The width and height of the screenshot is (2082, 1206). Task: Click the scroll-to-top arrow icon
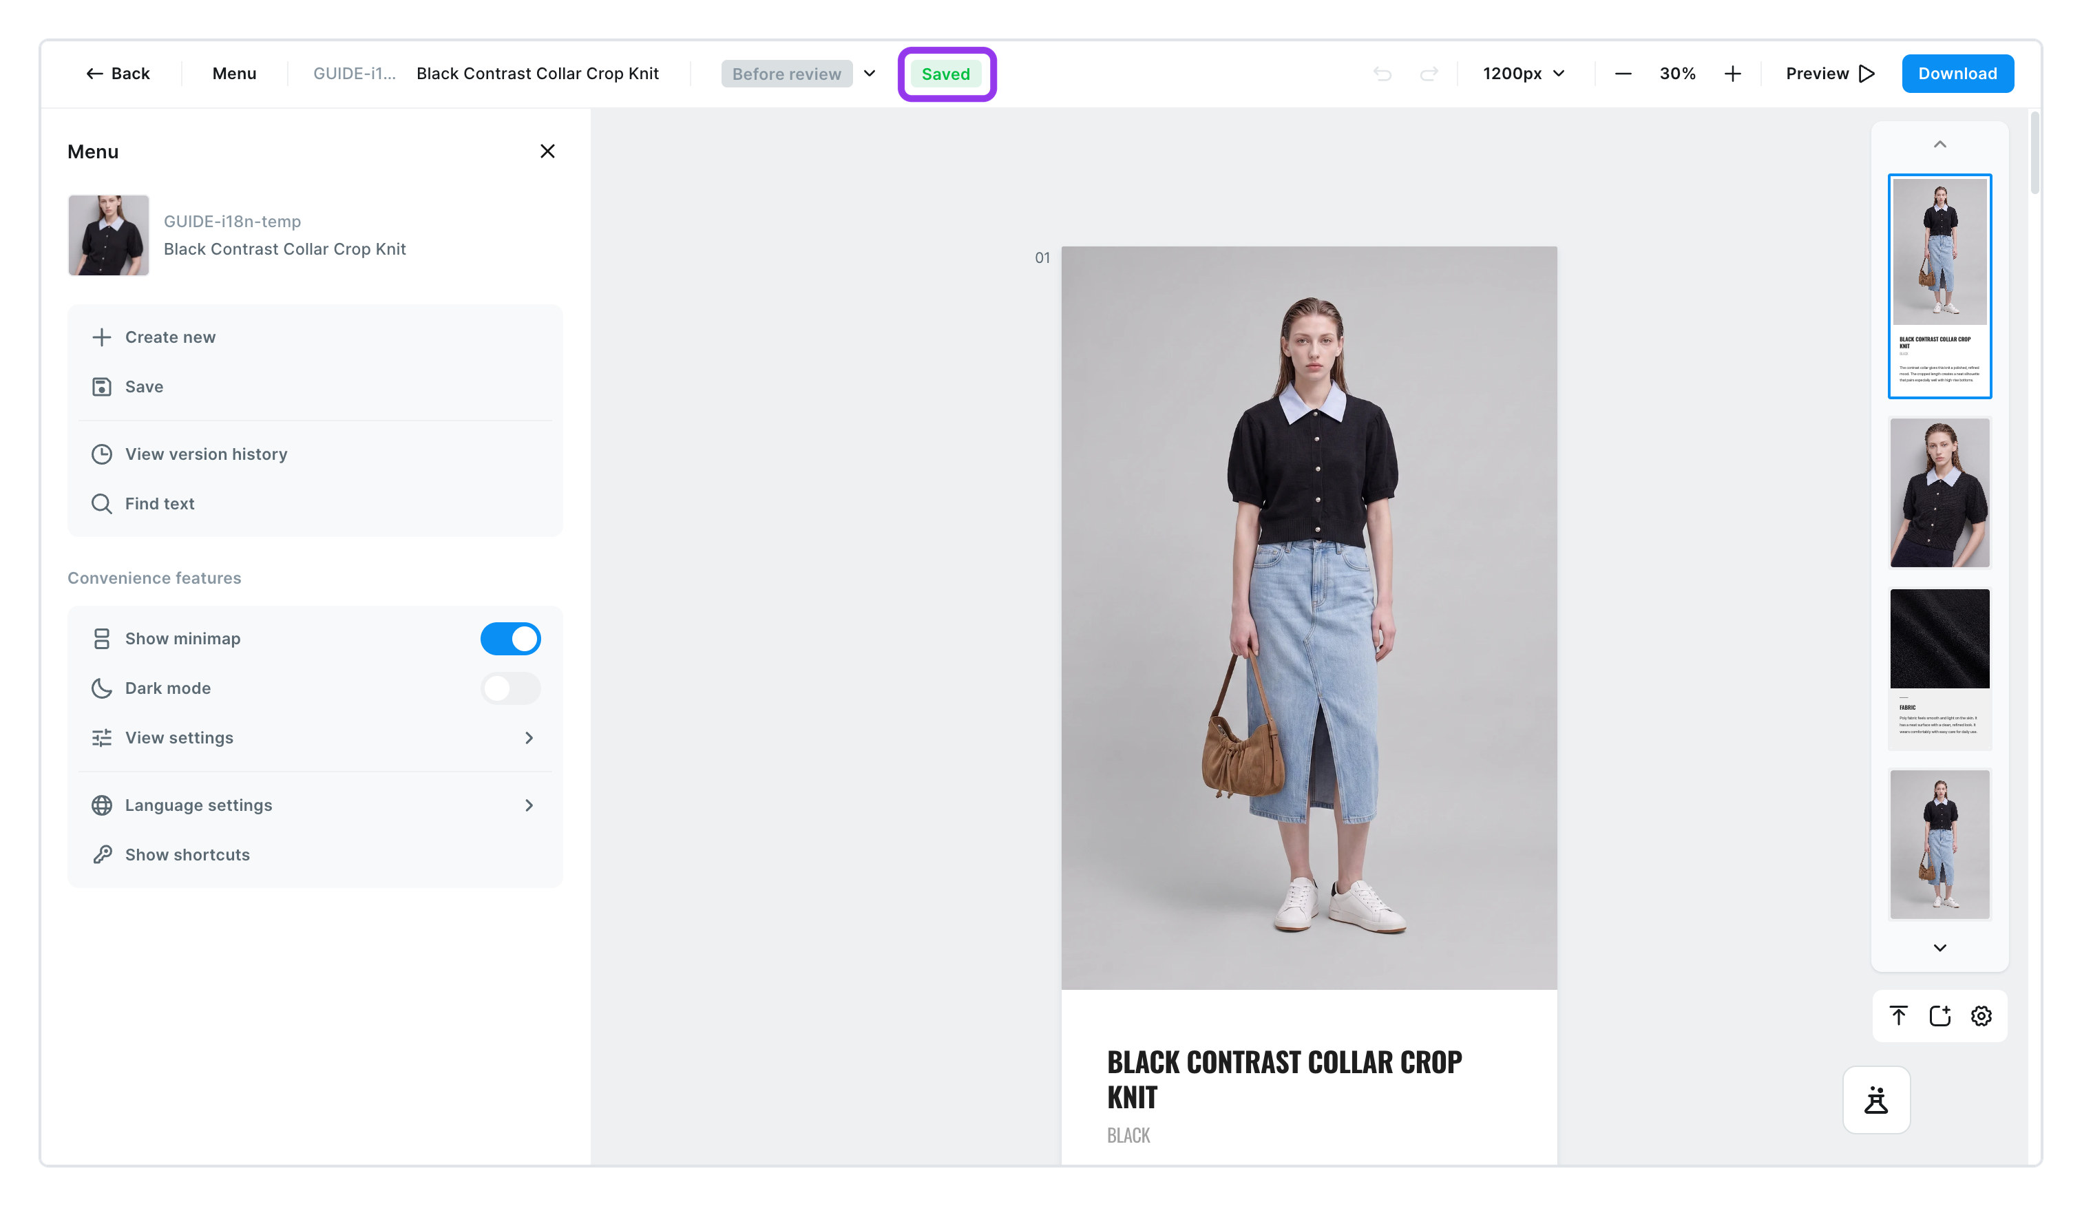[x=1897, y=1016]
